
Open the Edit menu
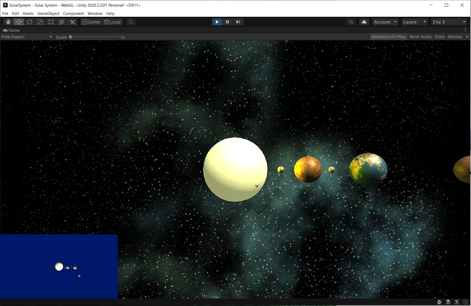click(15, 13)
